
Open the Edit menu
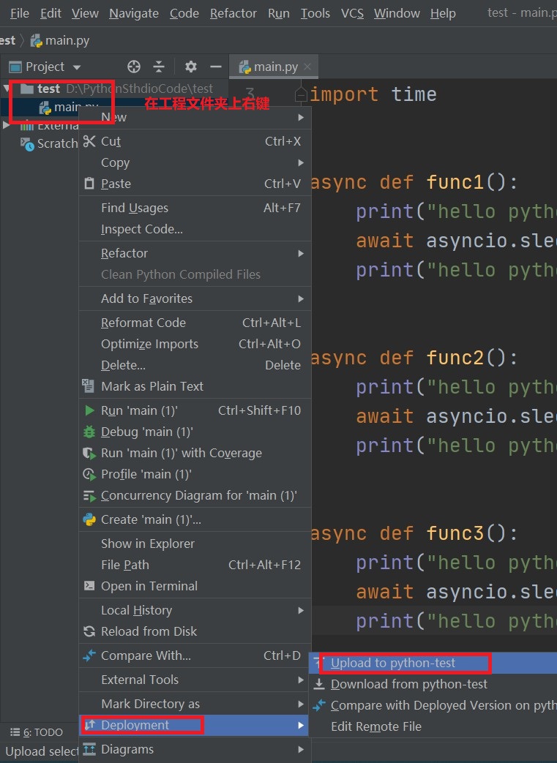tap(51, 13)
